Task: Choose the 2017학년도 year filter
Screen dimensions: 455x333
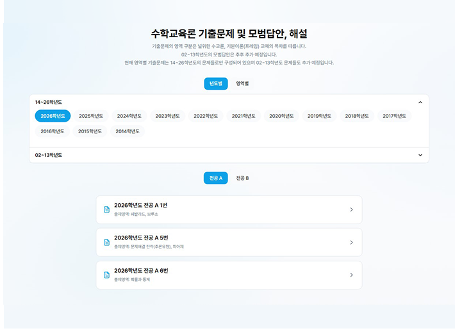Action: tap(395, 116)
